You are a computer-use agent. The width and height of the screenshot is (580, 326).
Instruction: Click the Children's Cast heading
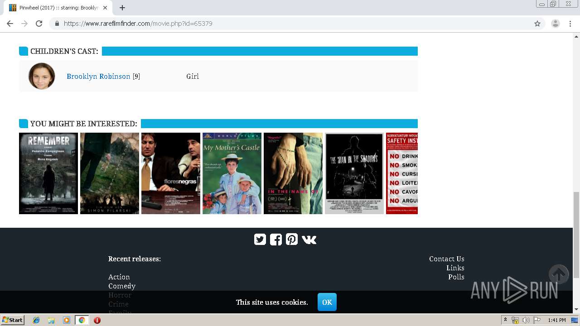click(64, 51)
